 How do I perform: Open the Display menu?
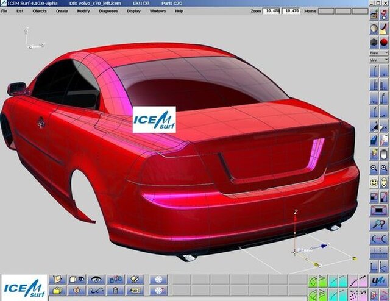click(x=134, y=11)
